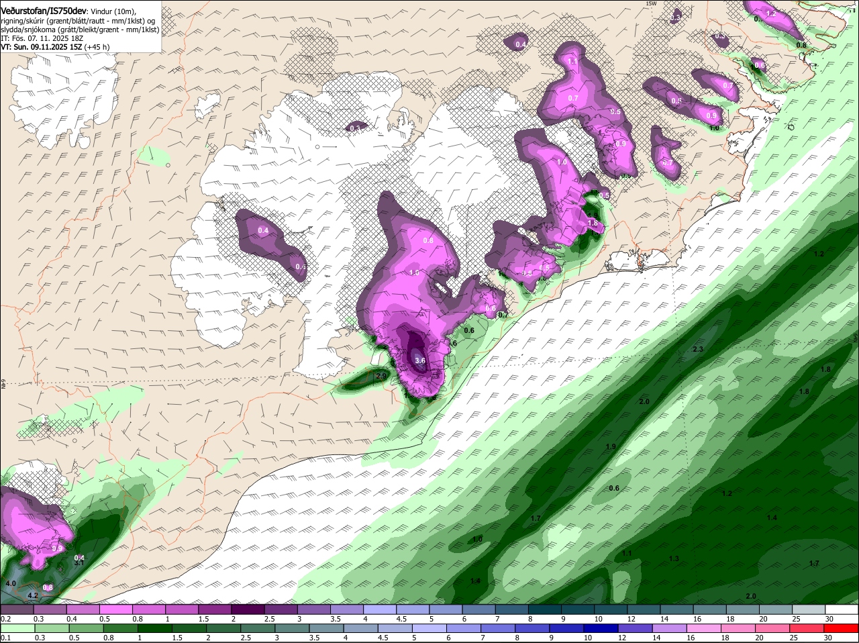Click the 'VT: Sun. 09.11.2025 15Z (+45 h)' line
The width and height of the screenshot is (859, 643).
55,47
